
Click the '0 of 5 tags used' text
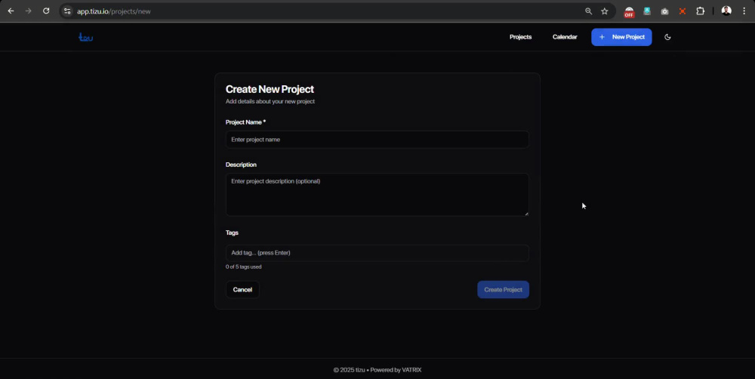pos(244,267)
